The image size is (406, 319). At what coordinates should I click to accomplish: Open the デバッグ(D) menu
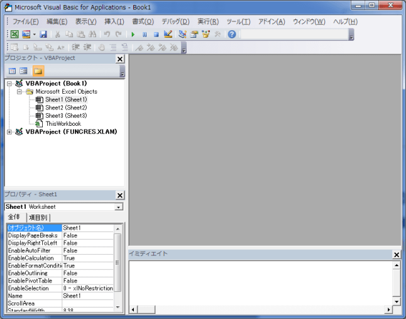click(x=175, y=21)
